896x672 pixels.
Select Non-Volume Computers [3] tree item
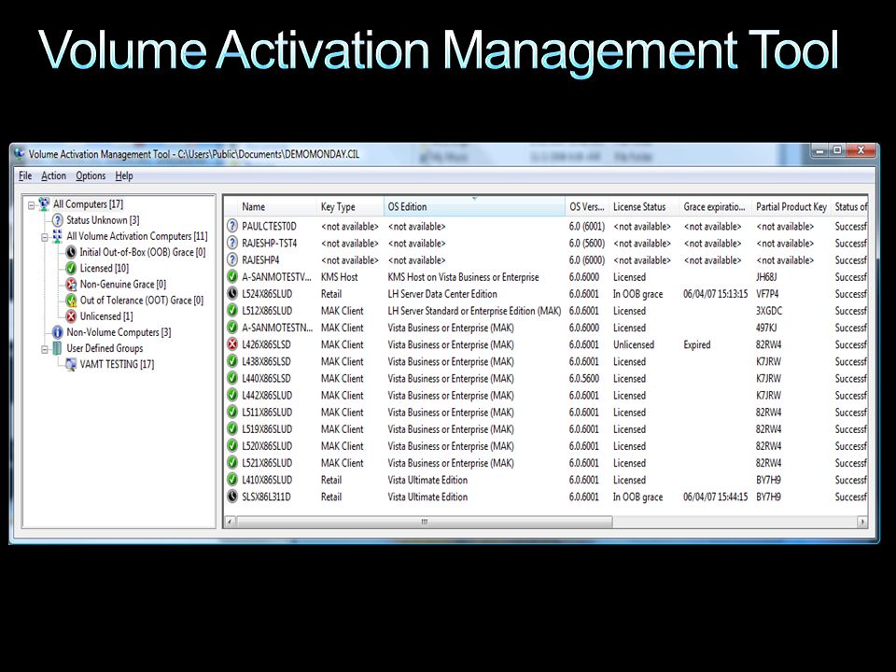[119, 332]
